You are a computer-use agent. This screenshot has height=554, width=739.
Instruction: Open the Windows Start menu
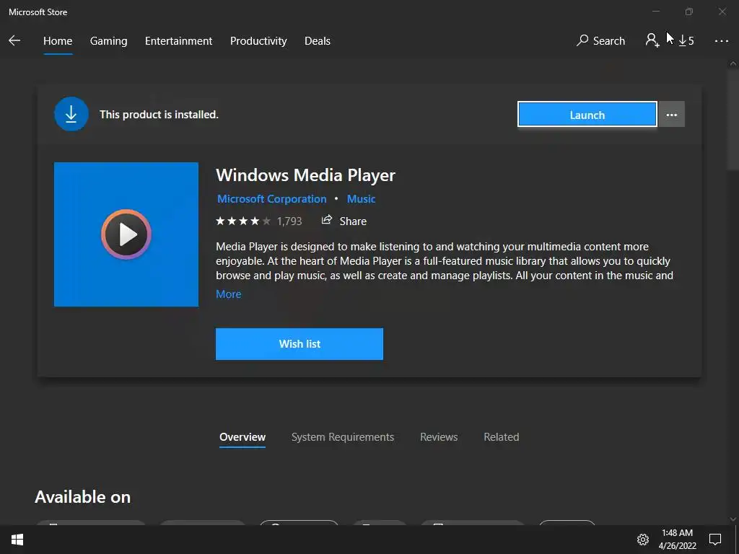click(x=17, y=540)
